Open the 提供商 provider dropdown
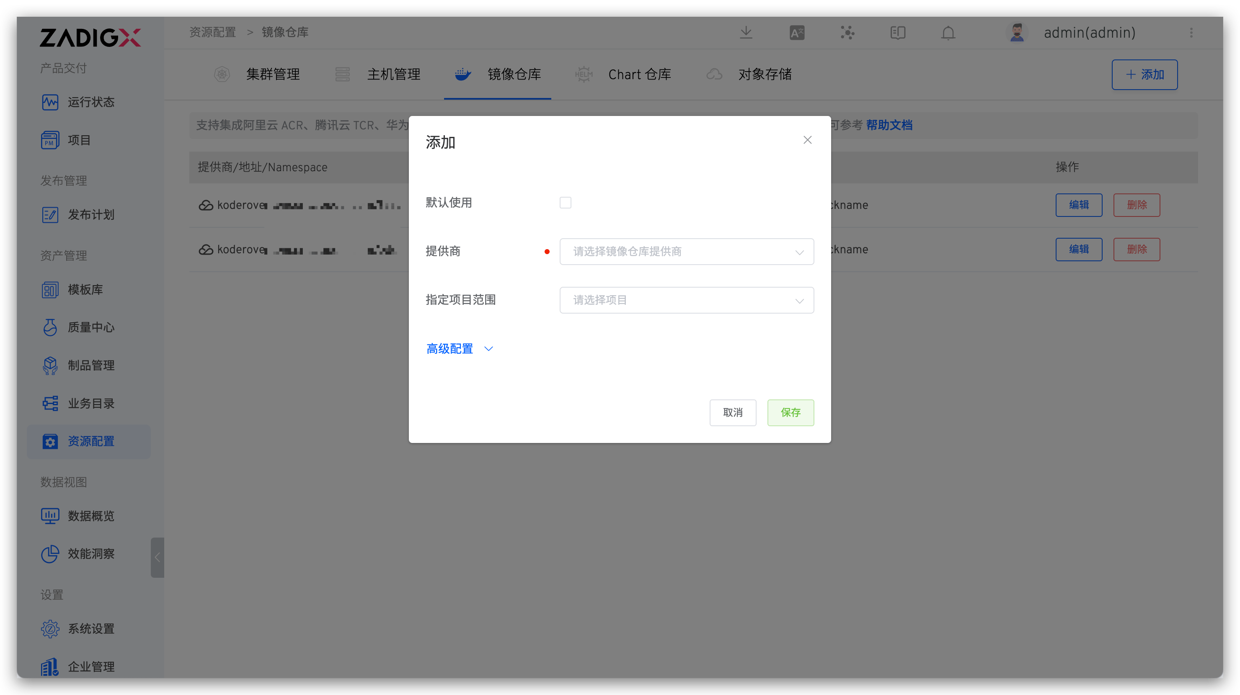Image resolution: width=1240 pixels, height=695 pixels. tap(687, 251)
